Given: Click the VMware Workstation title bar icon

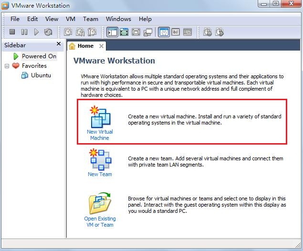Looking at the screenshot, I should [5, 6].
